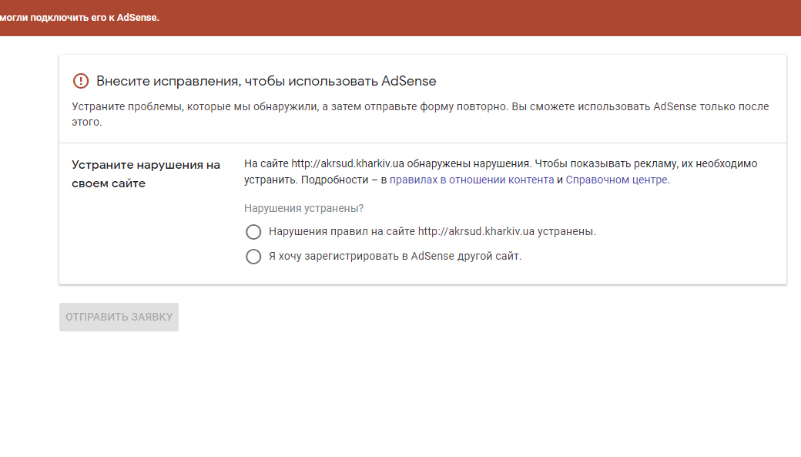Click the akrsud.kharkiv.ua URL in the 'На сайте…' paragraph

click(347, 163)
